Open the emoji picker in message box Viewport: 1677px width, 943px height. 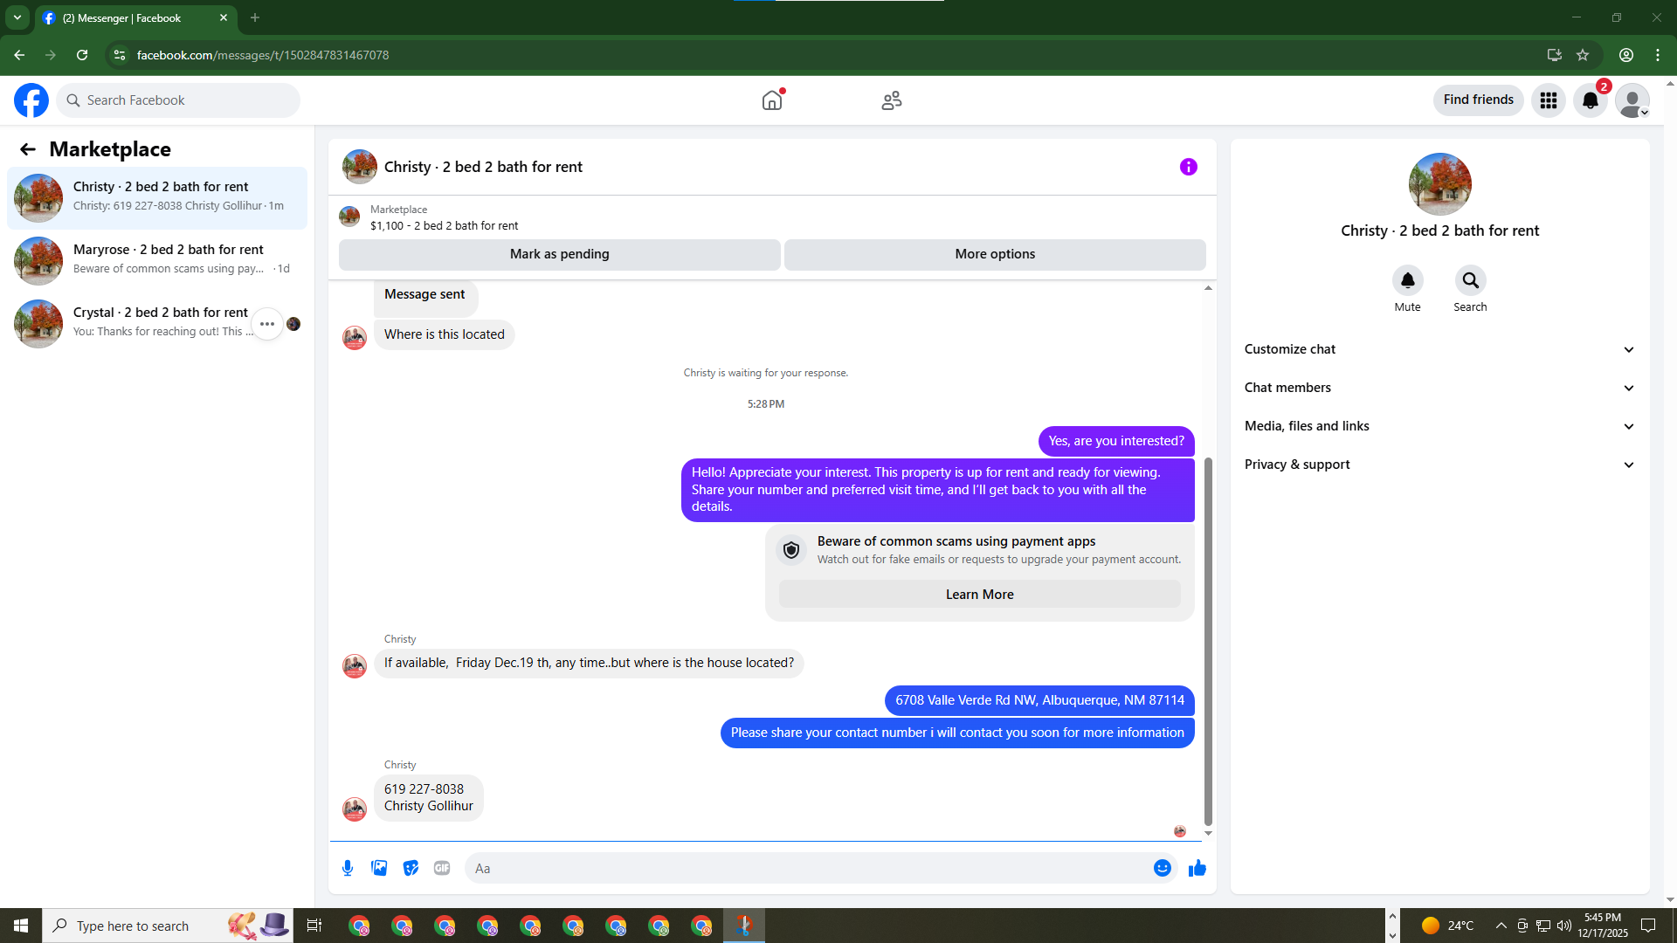click(x=1162, y=868)
